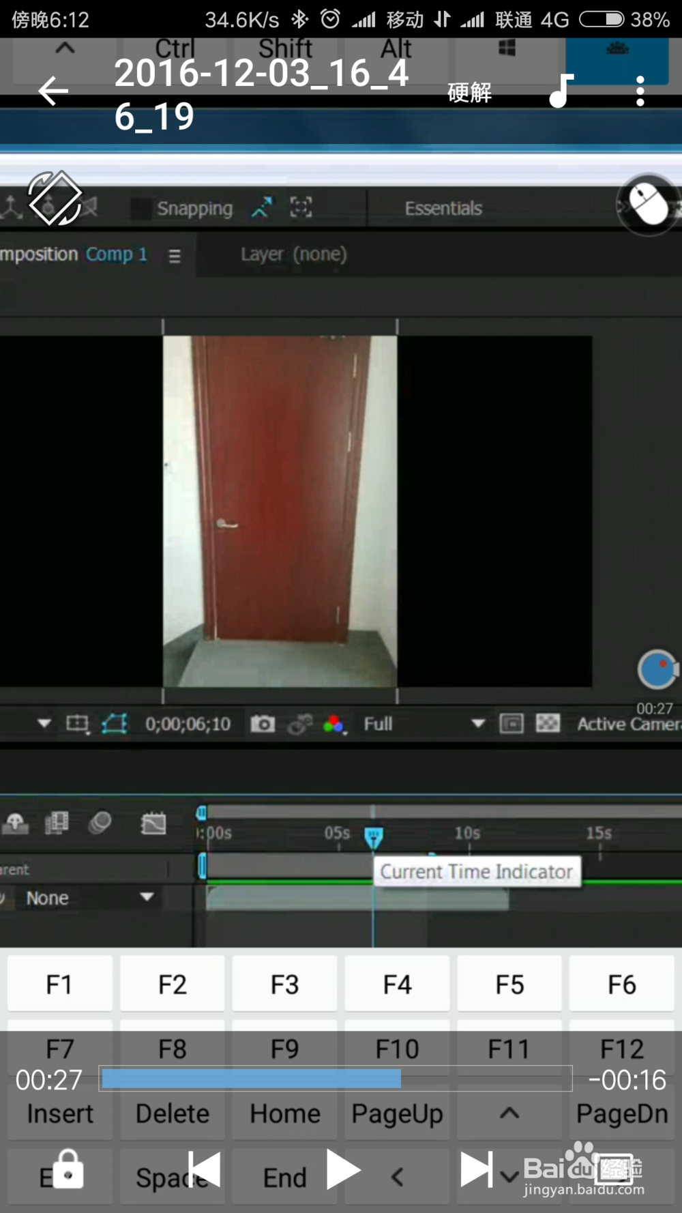Tap the Insert key

(59, 1113)
